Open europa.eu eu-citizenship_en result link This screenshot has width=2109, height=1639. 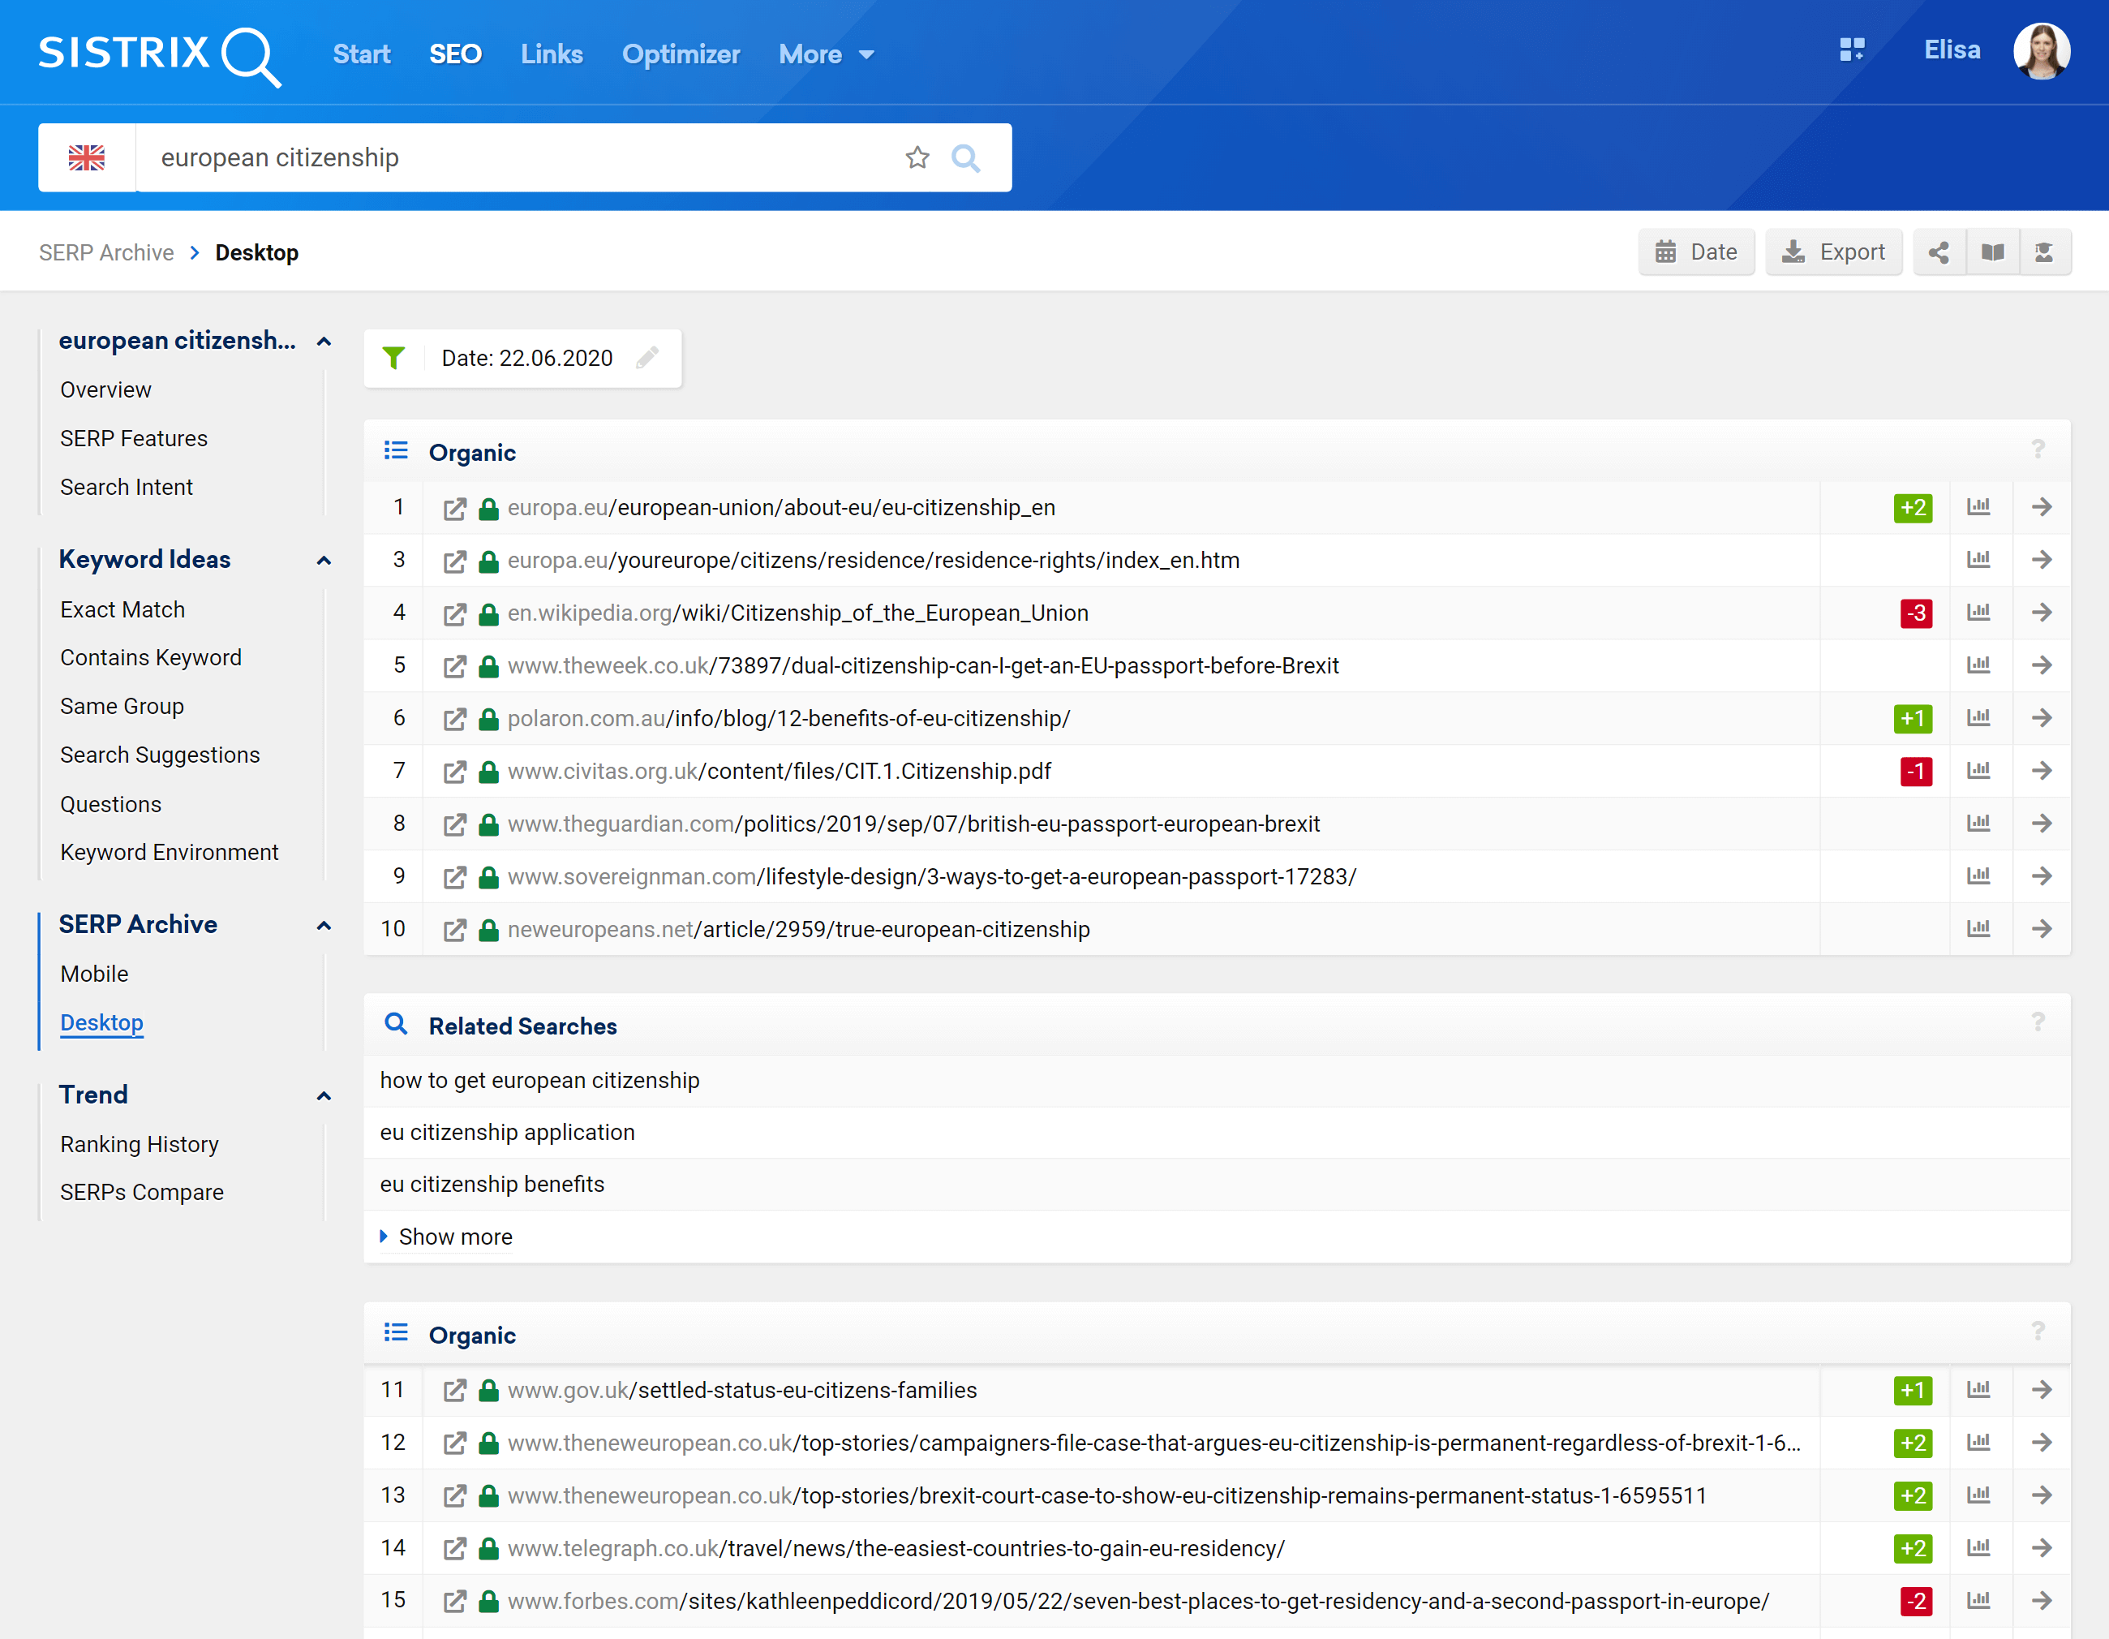[781, 508]
